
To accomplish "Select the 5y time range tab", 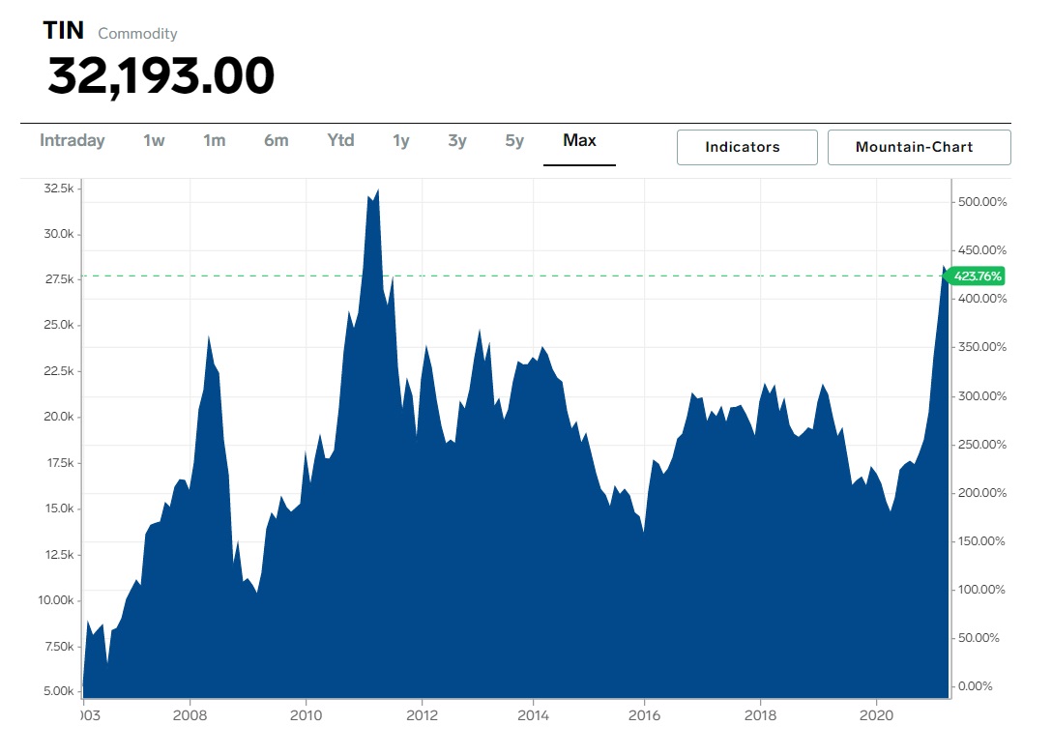I will [514, 140].
